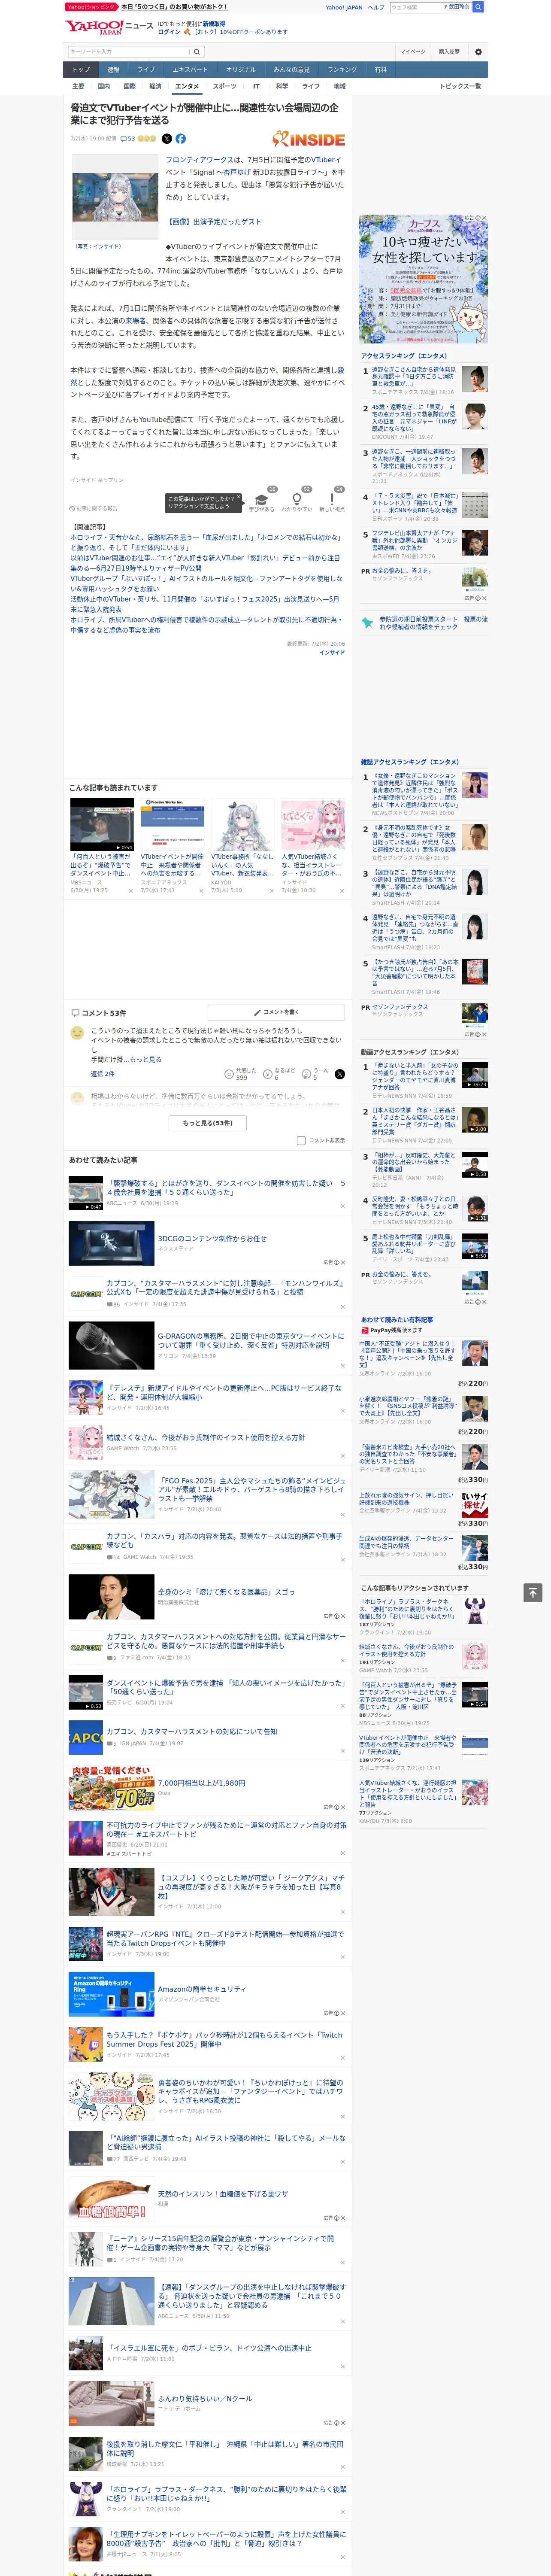Open the トップ navigation tab
The image size is (551, 2576).
click(x=81, y=70)
